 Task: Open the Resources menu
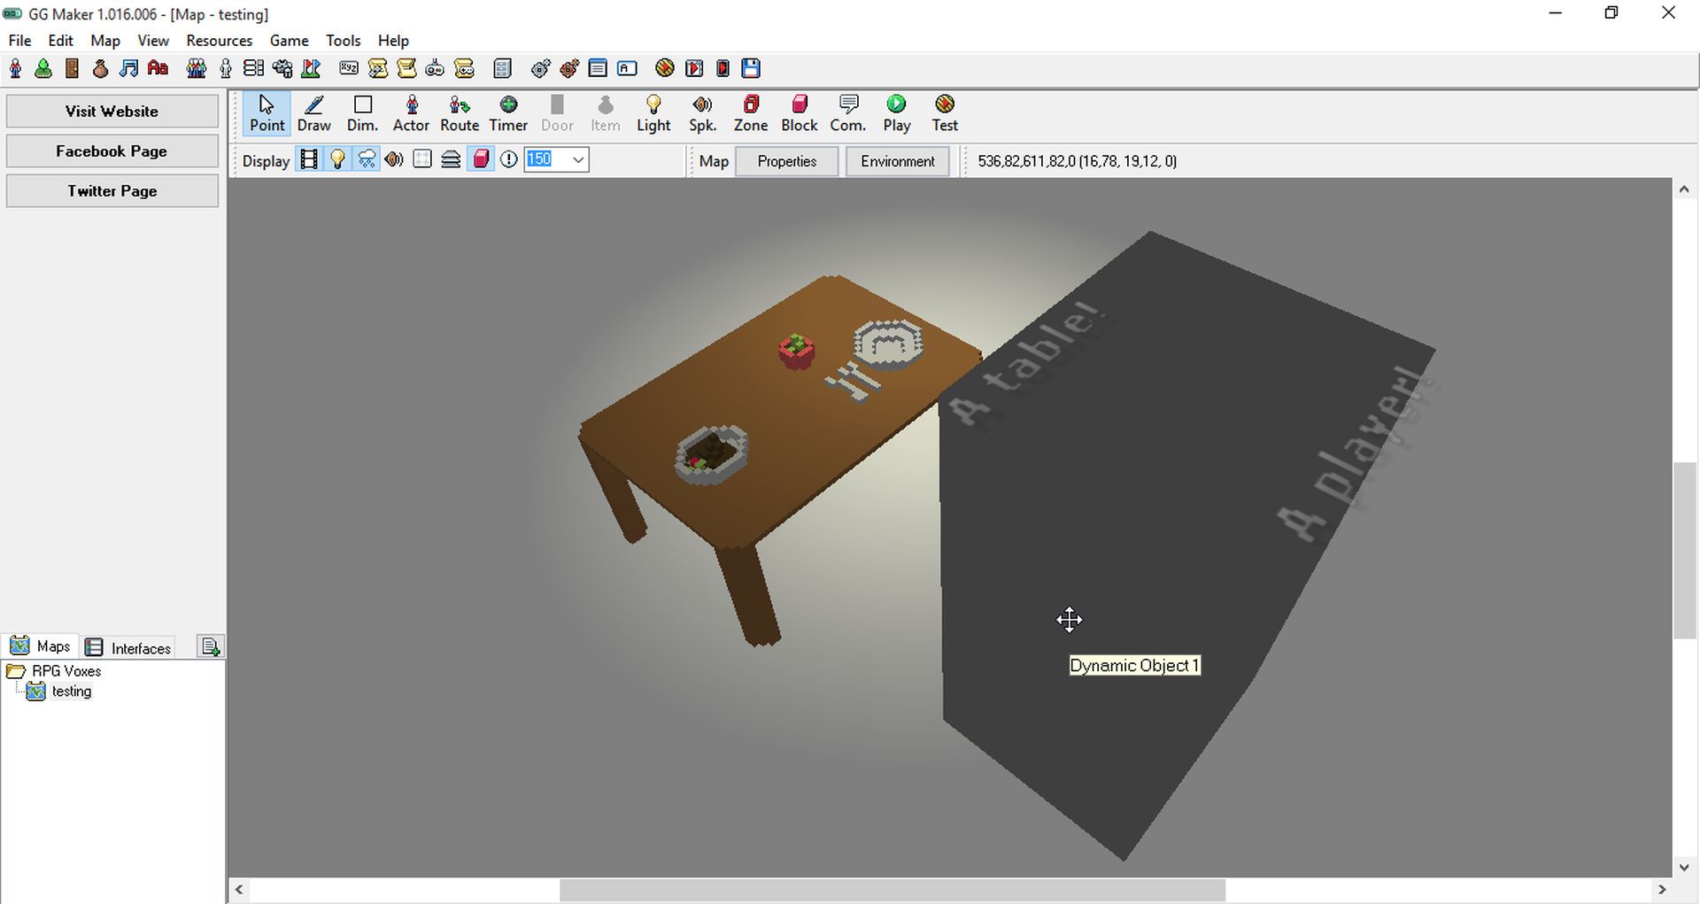pos(219,41)
